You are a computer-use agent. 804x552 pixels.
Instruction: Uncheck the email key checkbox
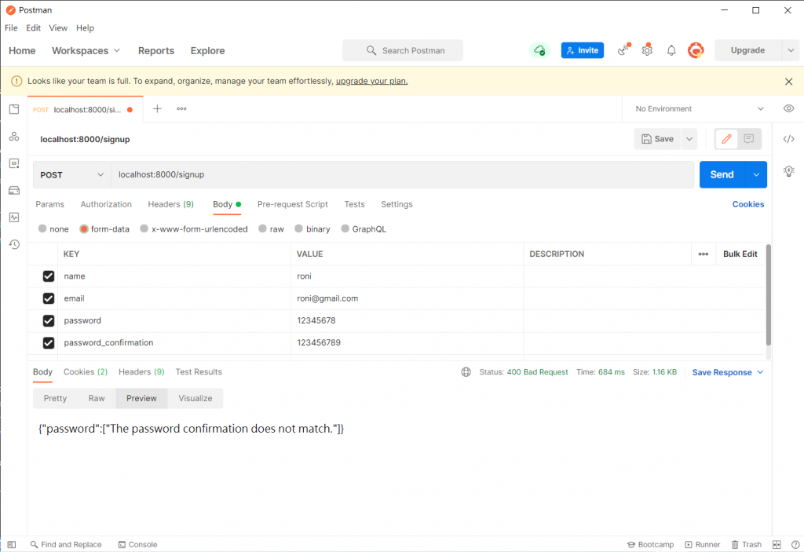49,298
